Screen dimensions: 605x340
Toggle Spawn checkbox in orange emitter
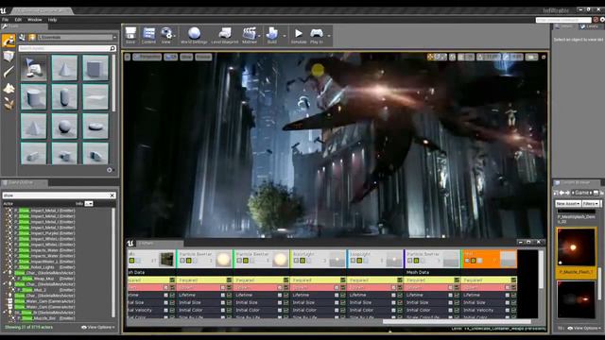pos(513,287)
